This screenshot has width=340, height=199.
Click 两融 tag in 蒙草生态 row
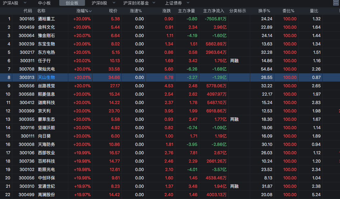pos(234,119)
